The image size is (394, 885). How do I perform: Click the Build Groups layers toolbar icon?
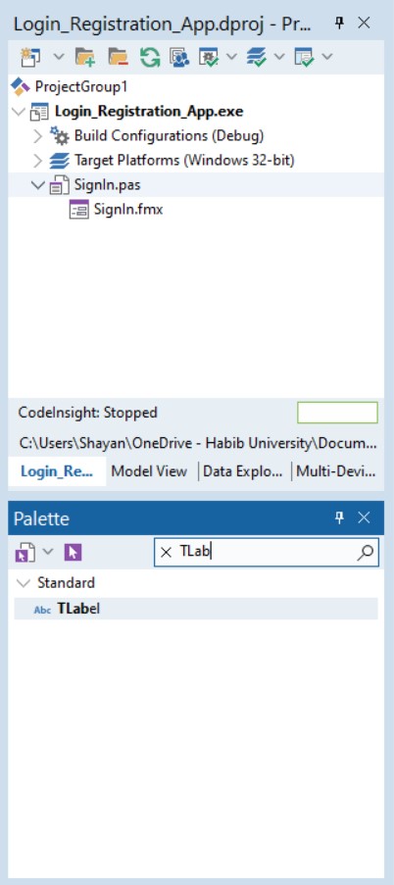click(x=256, y=57)
